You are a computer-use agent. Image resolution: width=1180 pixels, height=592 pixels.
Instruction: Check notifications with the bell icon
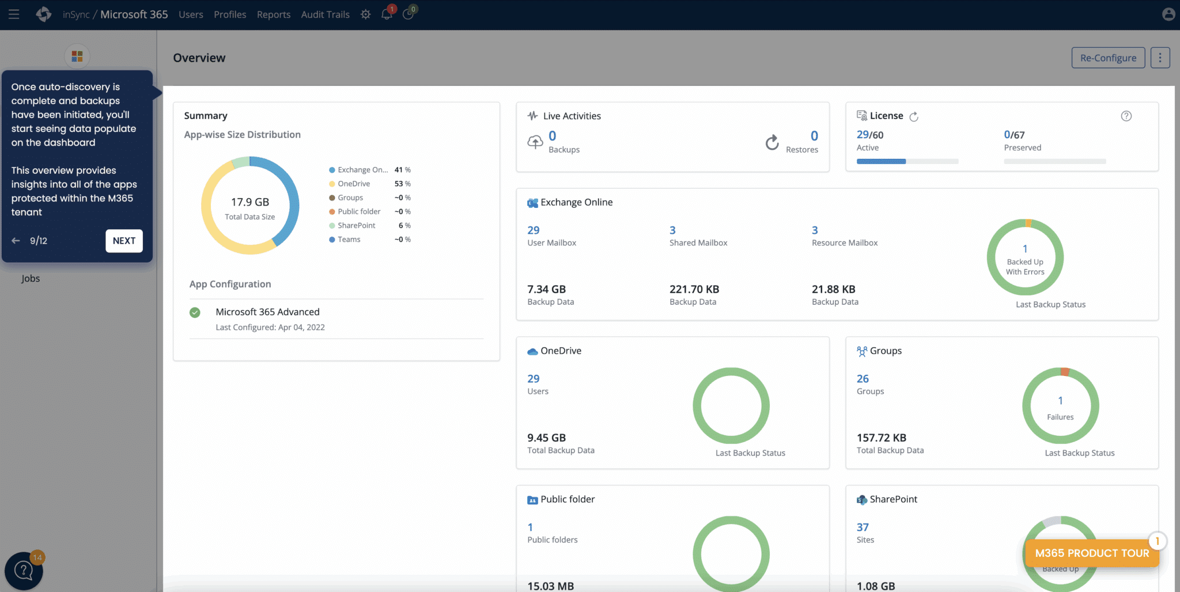pos(387,14)
